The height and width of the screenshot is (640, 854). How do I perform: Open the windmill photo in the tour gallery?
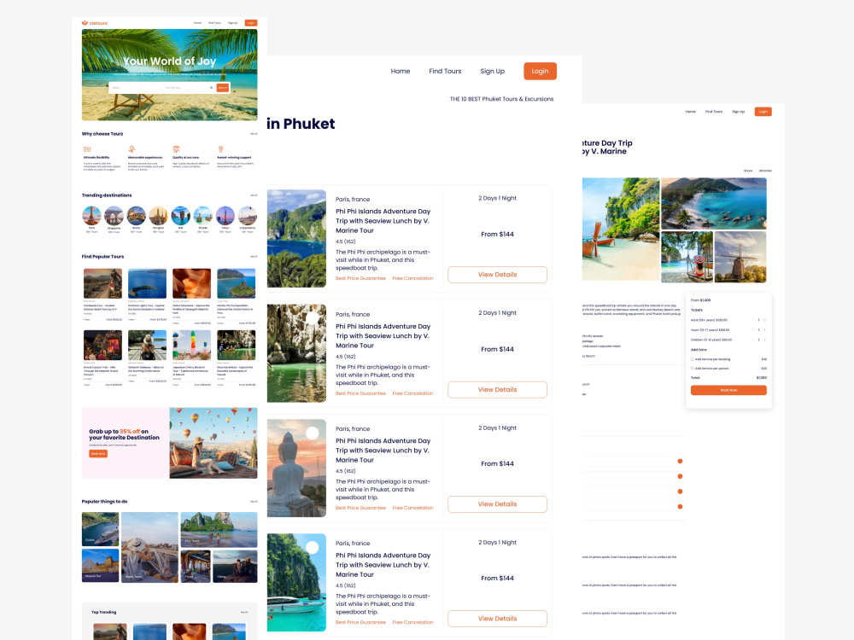740,257
